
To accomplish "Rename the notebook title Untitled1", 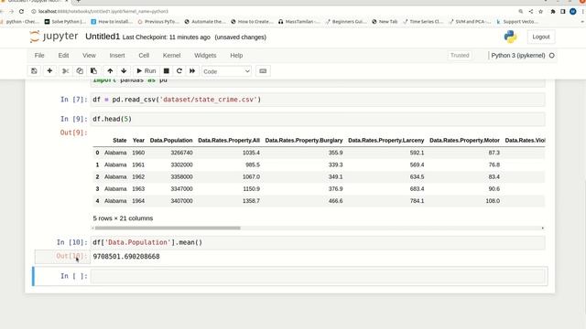I will [103, 37].
